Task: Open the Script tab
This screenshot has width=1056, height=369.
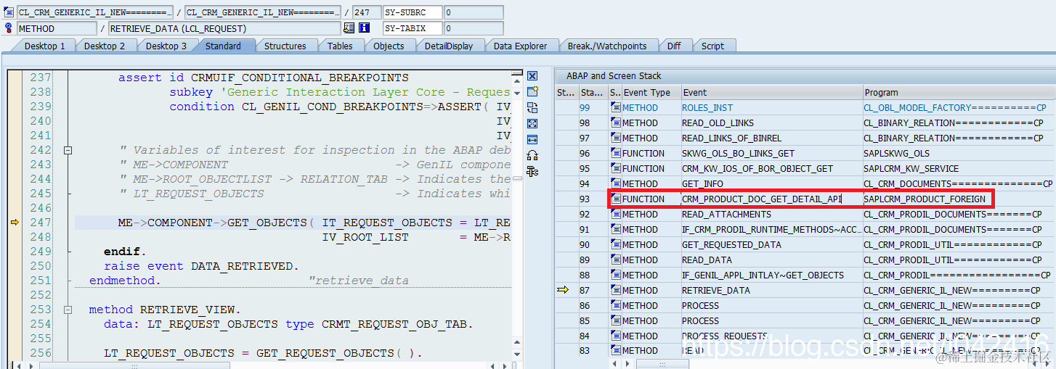Action: 712,46
